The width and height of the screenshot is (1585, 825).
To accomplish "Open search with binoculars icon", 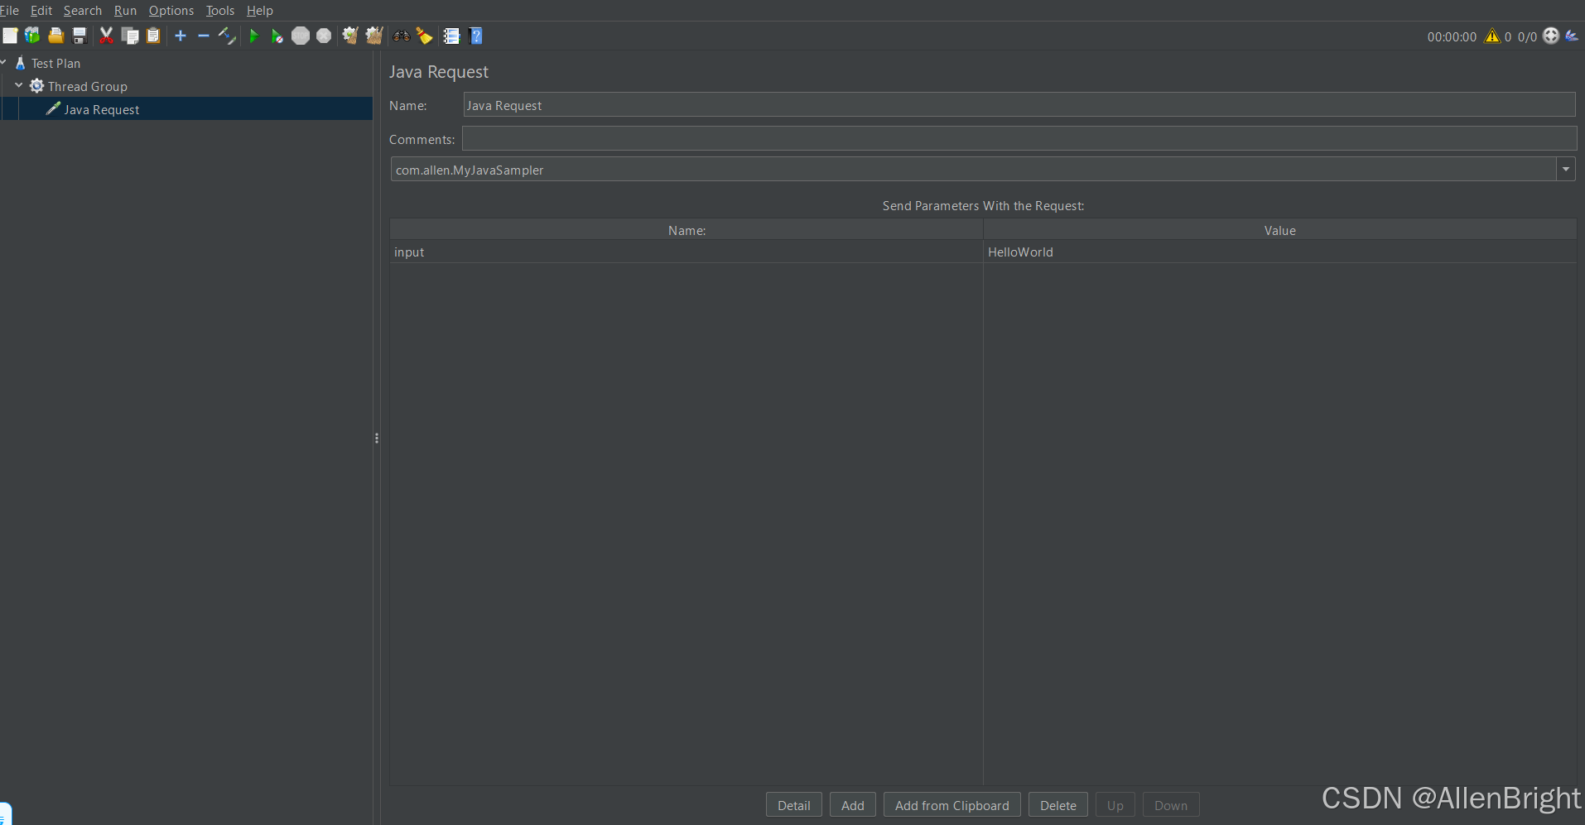I will coord(402,36).
